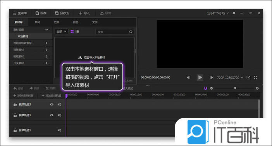Click the preview timecode 00:00:00:00/00:00:00:00

click(155, 78)
